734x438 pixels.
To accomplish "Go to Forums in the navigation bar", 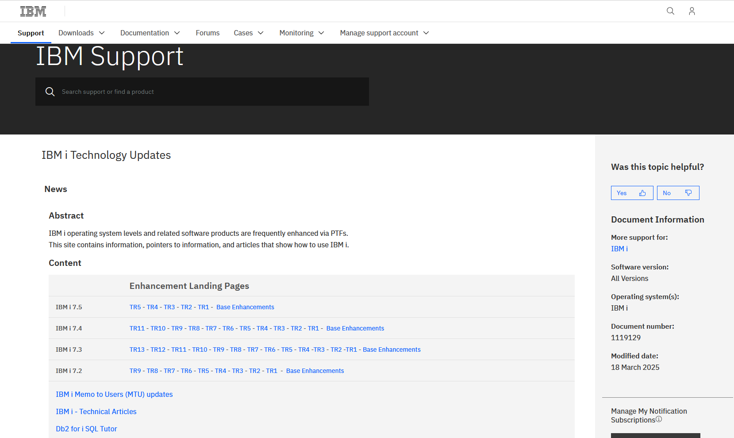I will click(208, 33).
